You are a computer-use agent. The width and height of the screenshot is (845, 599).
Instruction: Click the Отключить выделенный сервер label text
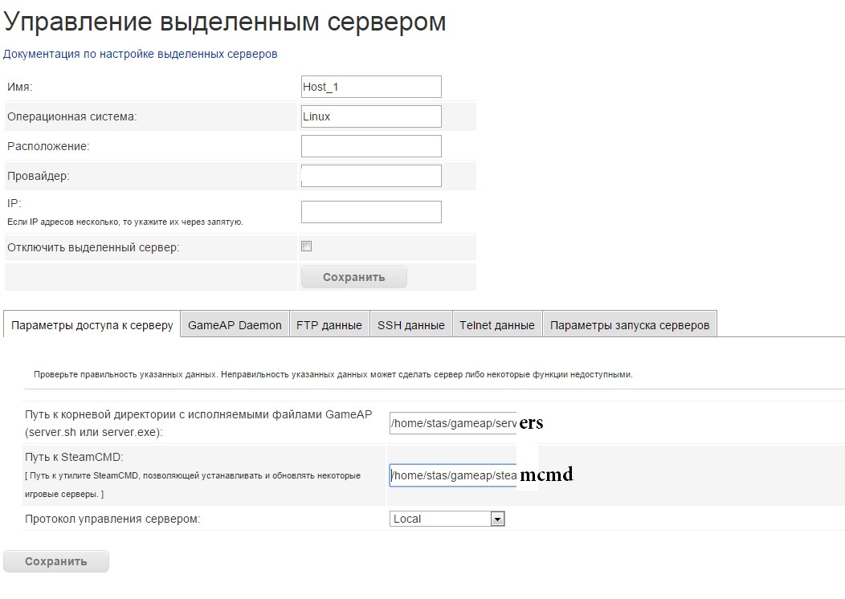pos(93,247)
